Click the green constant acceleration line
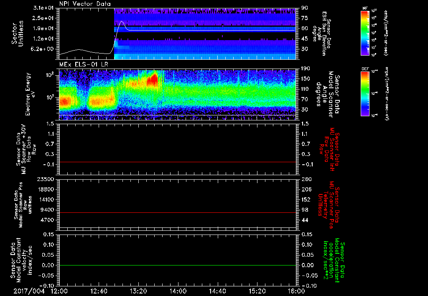 177,265
